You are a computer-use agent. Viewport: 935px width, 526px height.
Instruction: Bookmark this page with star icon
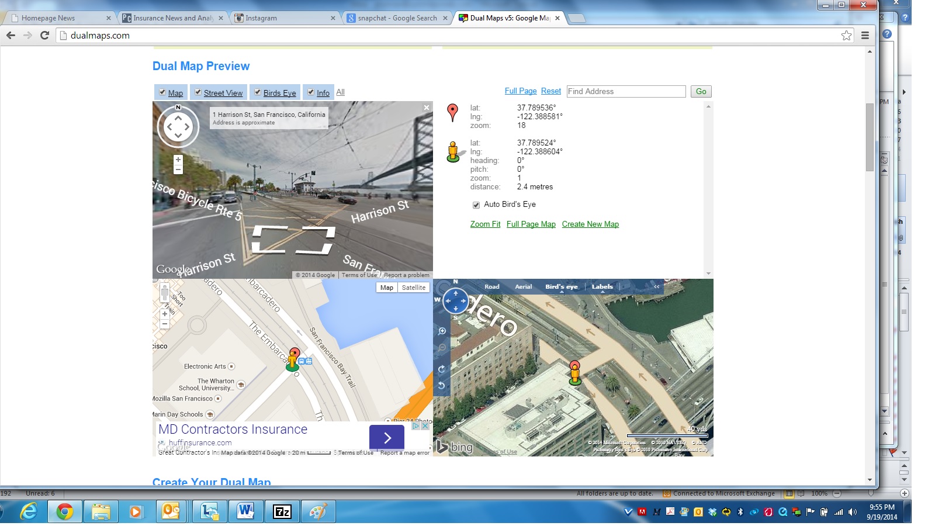(x=846, y=36)
